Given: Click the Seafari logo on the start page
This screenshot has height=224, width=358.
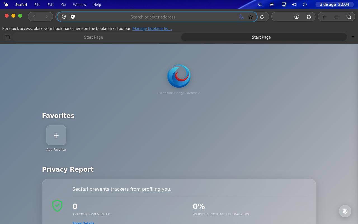Looking at the screenshot, I should click(179, 76).
